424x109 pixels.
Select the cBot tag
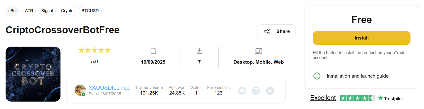(x=12, y=11)
